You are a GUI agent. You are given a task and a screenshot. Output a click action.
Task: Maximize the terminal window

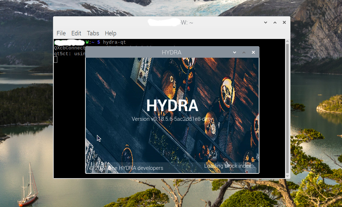(275, 22)
